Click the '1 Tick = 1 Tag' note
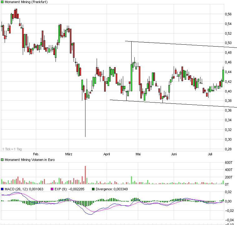The width and height of the screenshot is (237, 225). coord(12,149)
